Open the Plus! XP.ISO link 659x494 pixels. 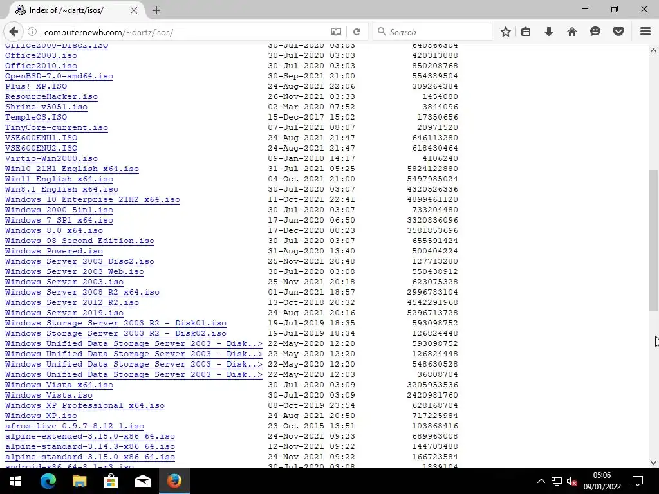coord(36,87)
